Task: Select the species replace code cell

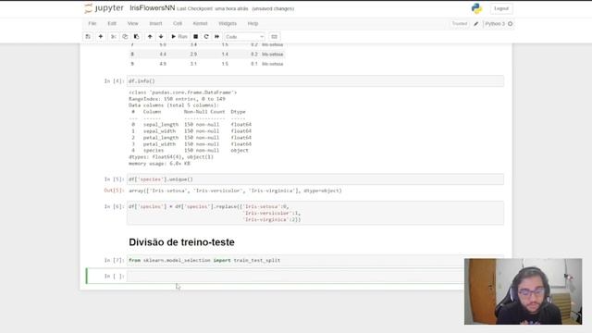Action: click(x=315, y=213)
